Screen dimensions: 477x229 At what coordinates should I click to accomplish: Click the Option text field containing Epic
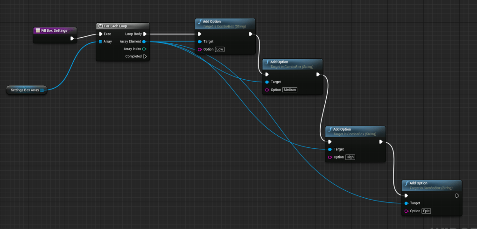426,211
